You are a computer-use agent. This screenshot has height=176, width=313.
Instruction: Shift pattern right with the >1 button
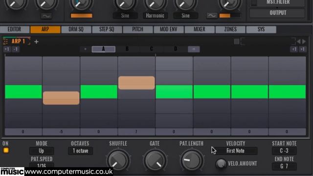(x=303, y=49)
